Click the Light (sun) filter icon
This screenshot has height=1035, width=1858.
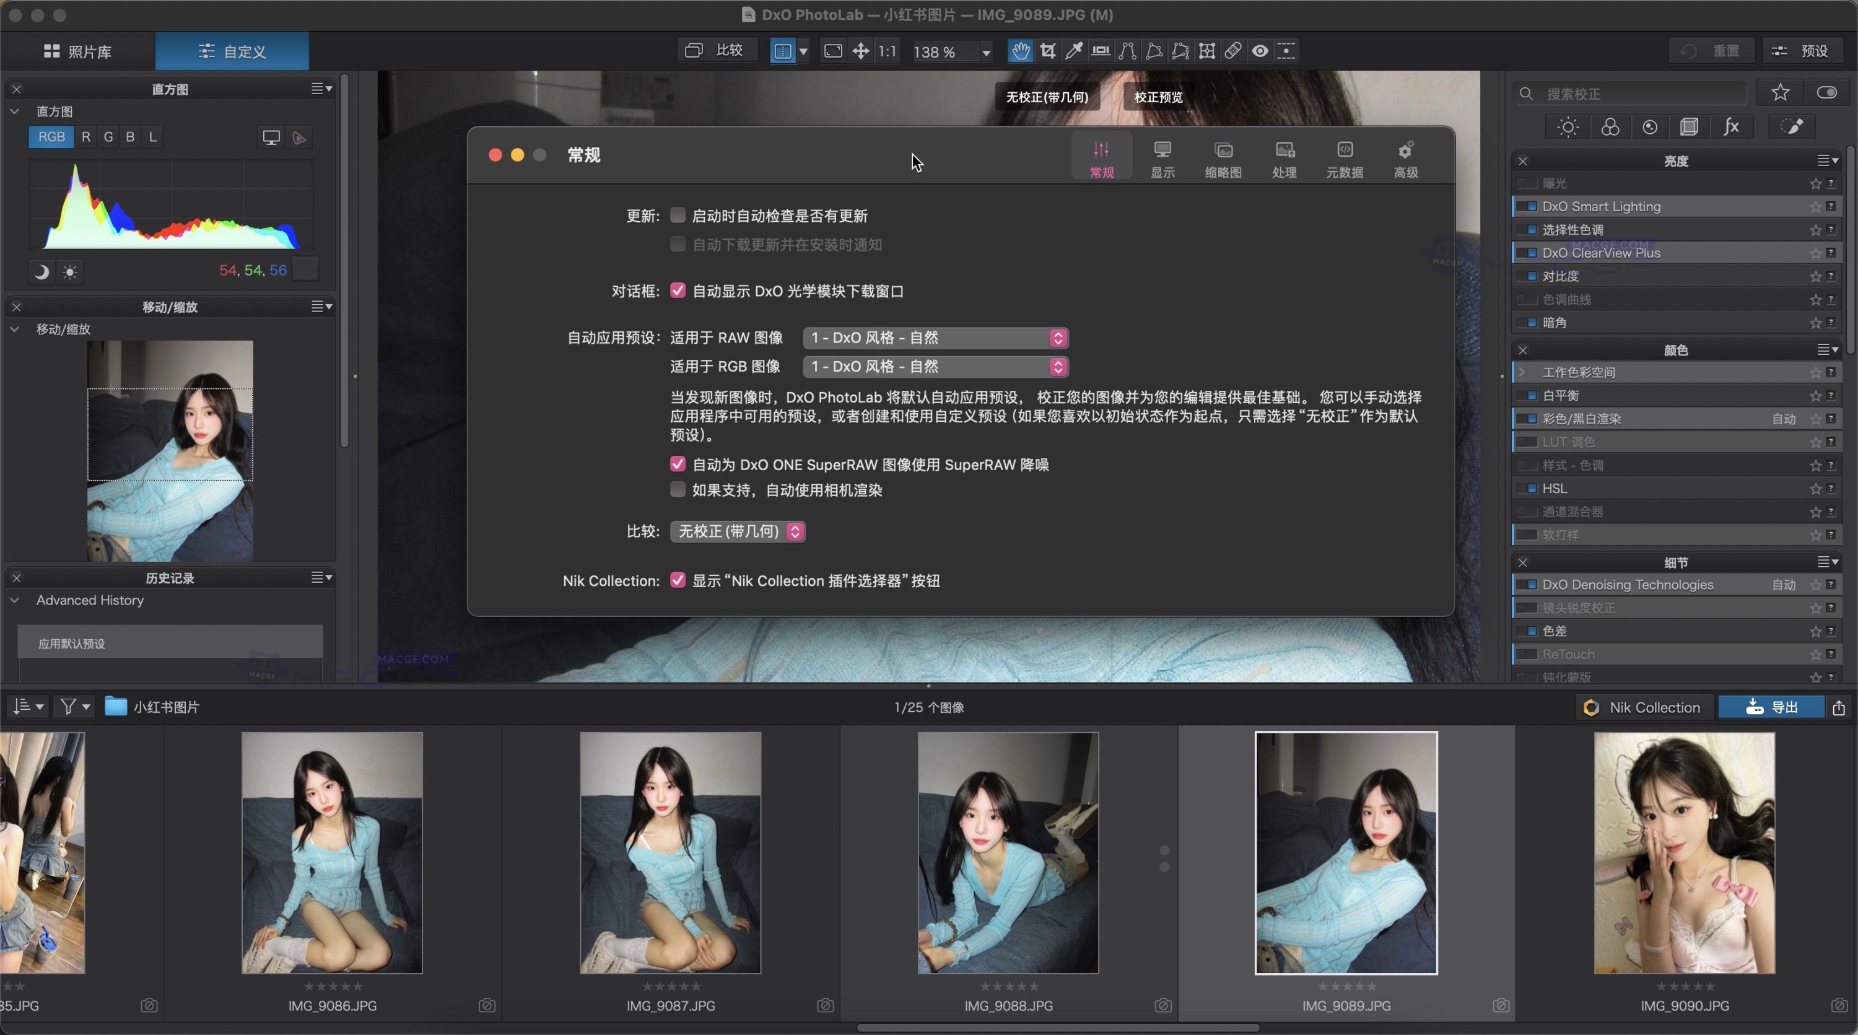pyautogui.click(x=1568, y=126)
